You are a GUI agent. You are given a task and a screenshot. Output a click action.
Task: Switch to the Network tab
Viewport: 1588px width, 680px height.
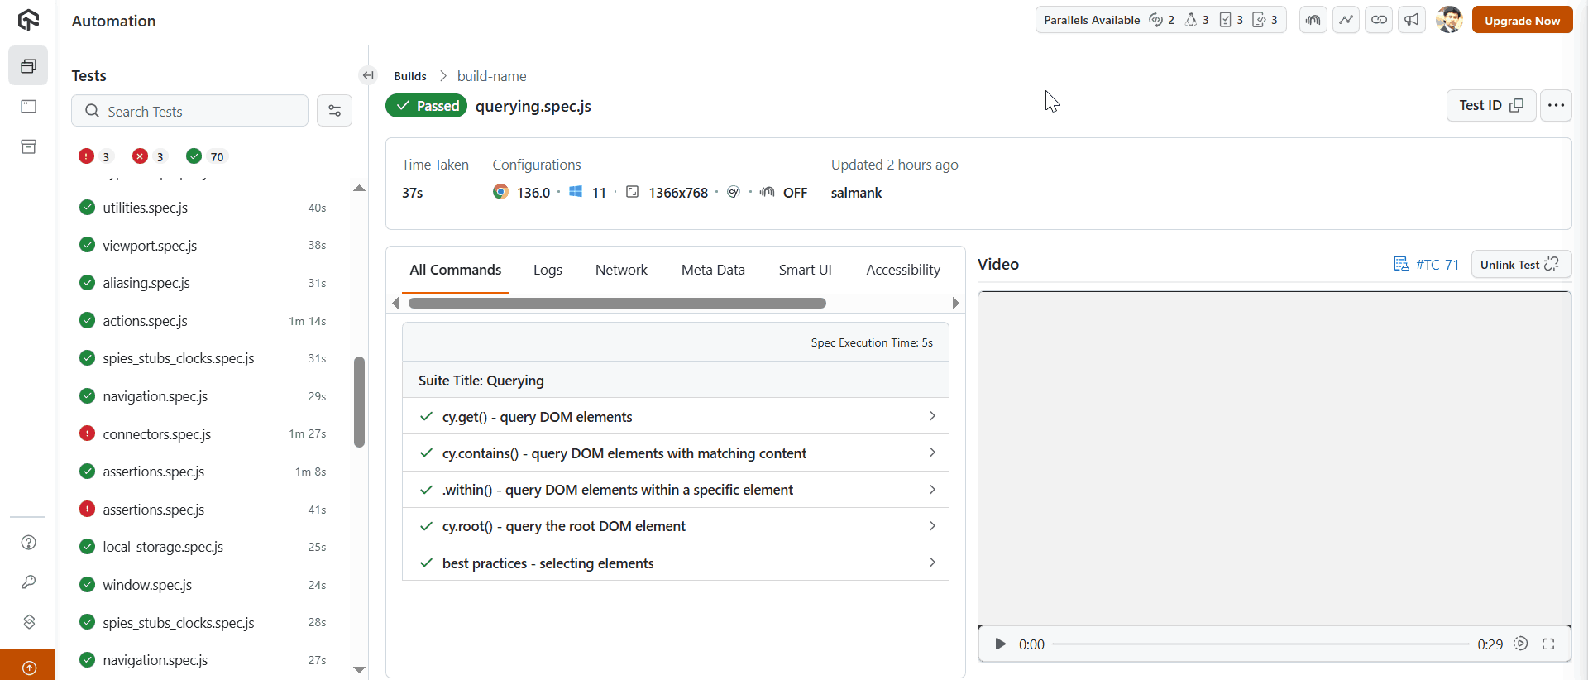coord(621,270)
